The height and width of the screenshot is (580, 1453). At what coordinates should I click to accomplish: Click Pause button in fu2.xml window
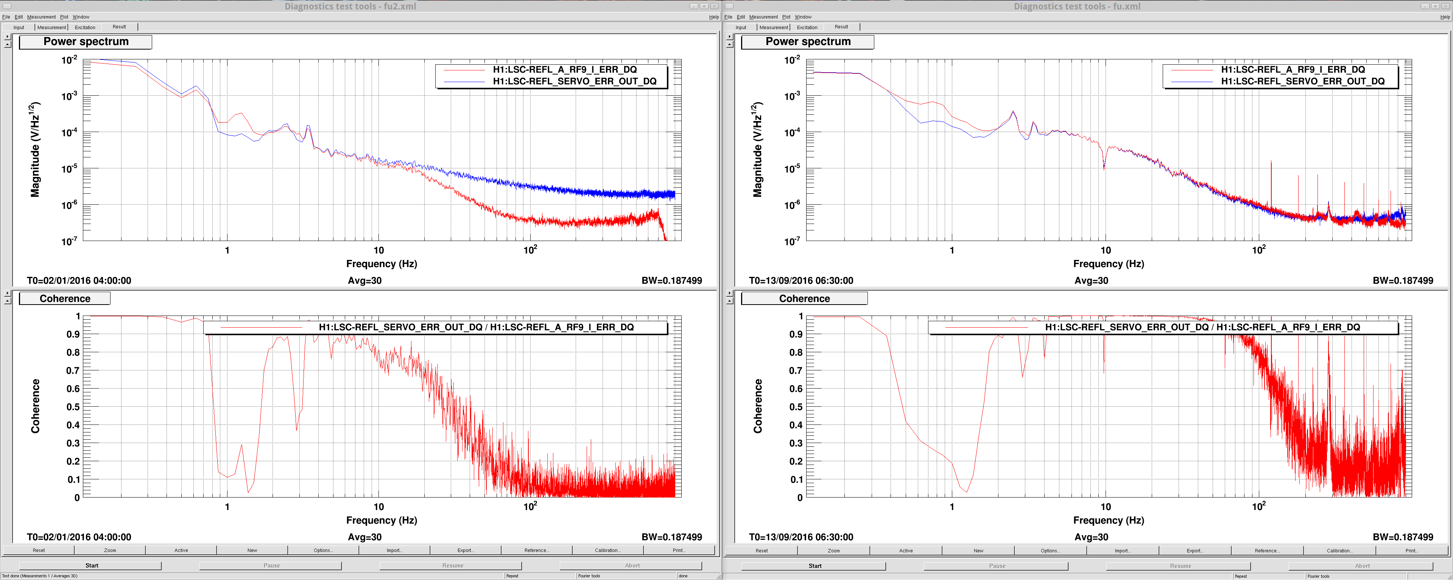point(271,565)
